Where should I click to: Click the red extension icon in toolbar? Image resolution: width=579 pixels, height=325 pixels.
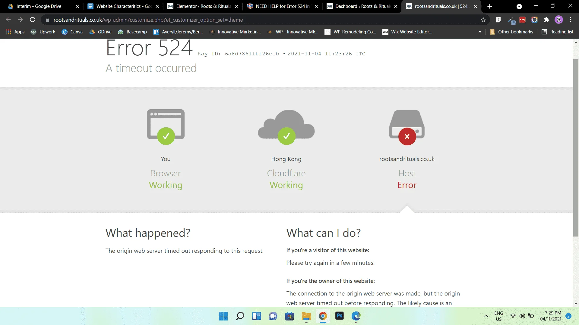click(x=522, y=20)
